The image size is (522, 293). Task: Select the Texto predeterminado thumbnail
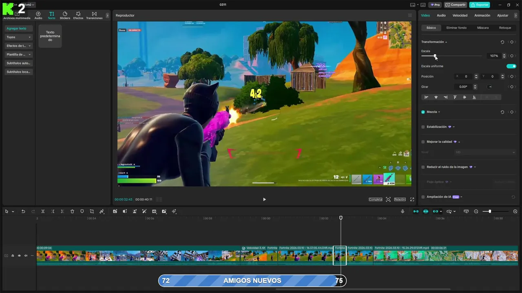(x=50, y=36)
